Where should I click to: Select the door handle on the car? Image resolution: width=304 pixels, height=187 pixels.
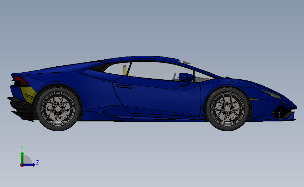point(124,86)
